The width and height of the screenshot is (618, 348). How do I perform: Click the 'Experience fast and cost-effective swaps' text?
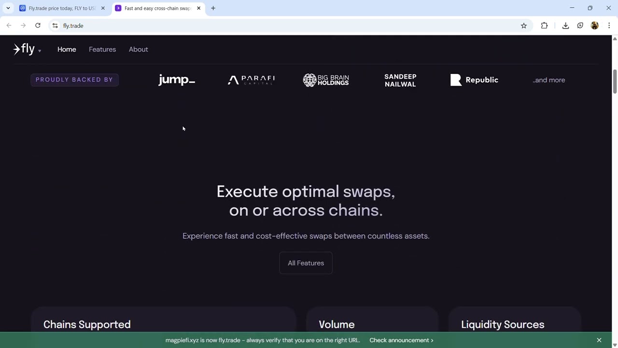pos(306,236)
